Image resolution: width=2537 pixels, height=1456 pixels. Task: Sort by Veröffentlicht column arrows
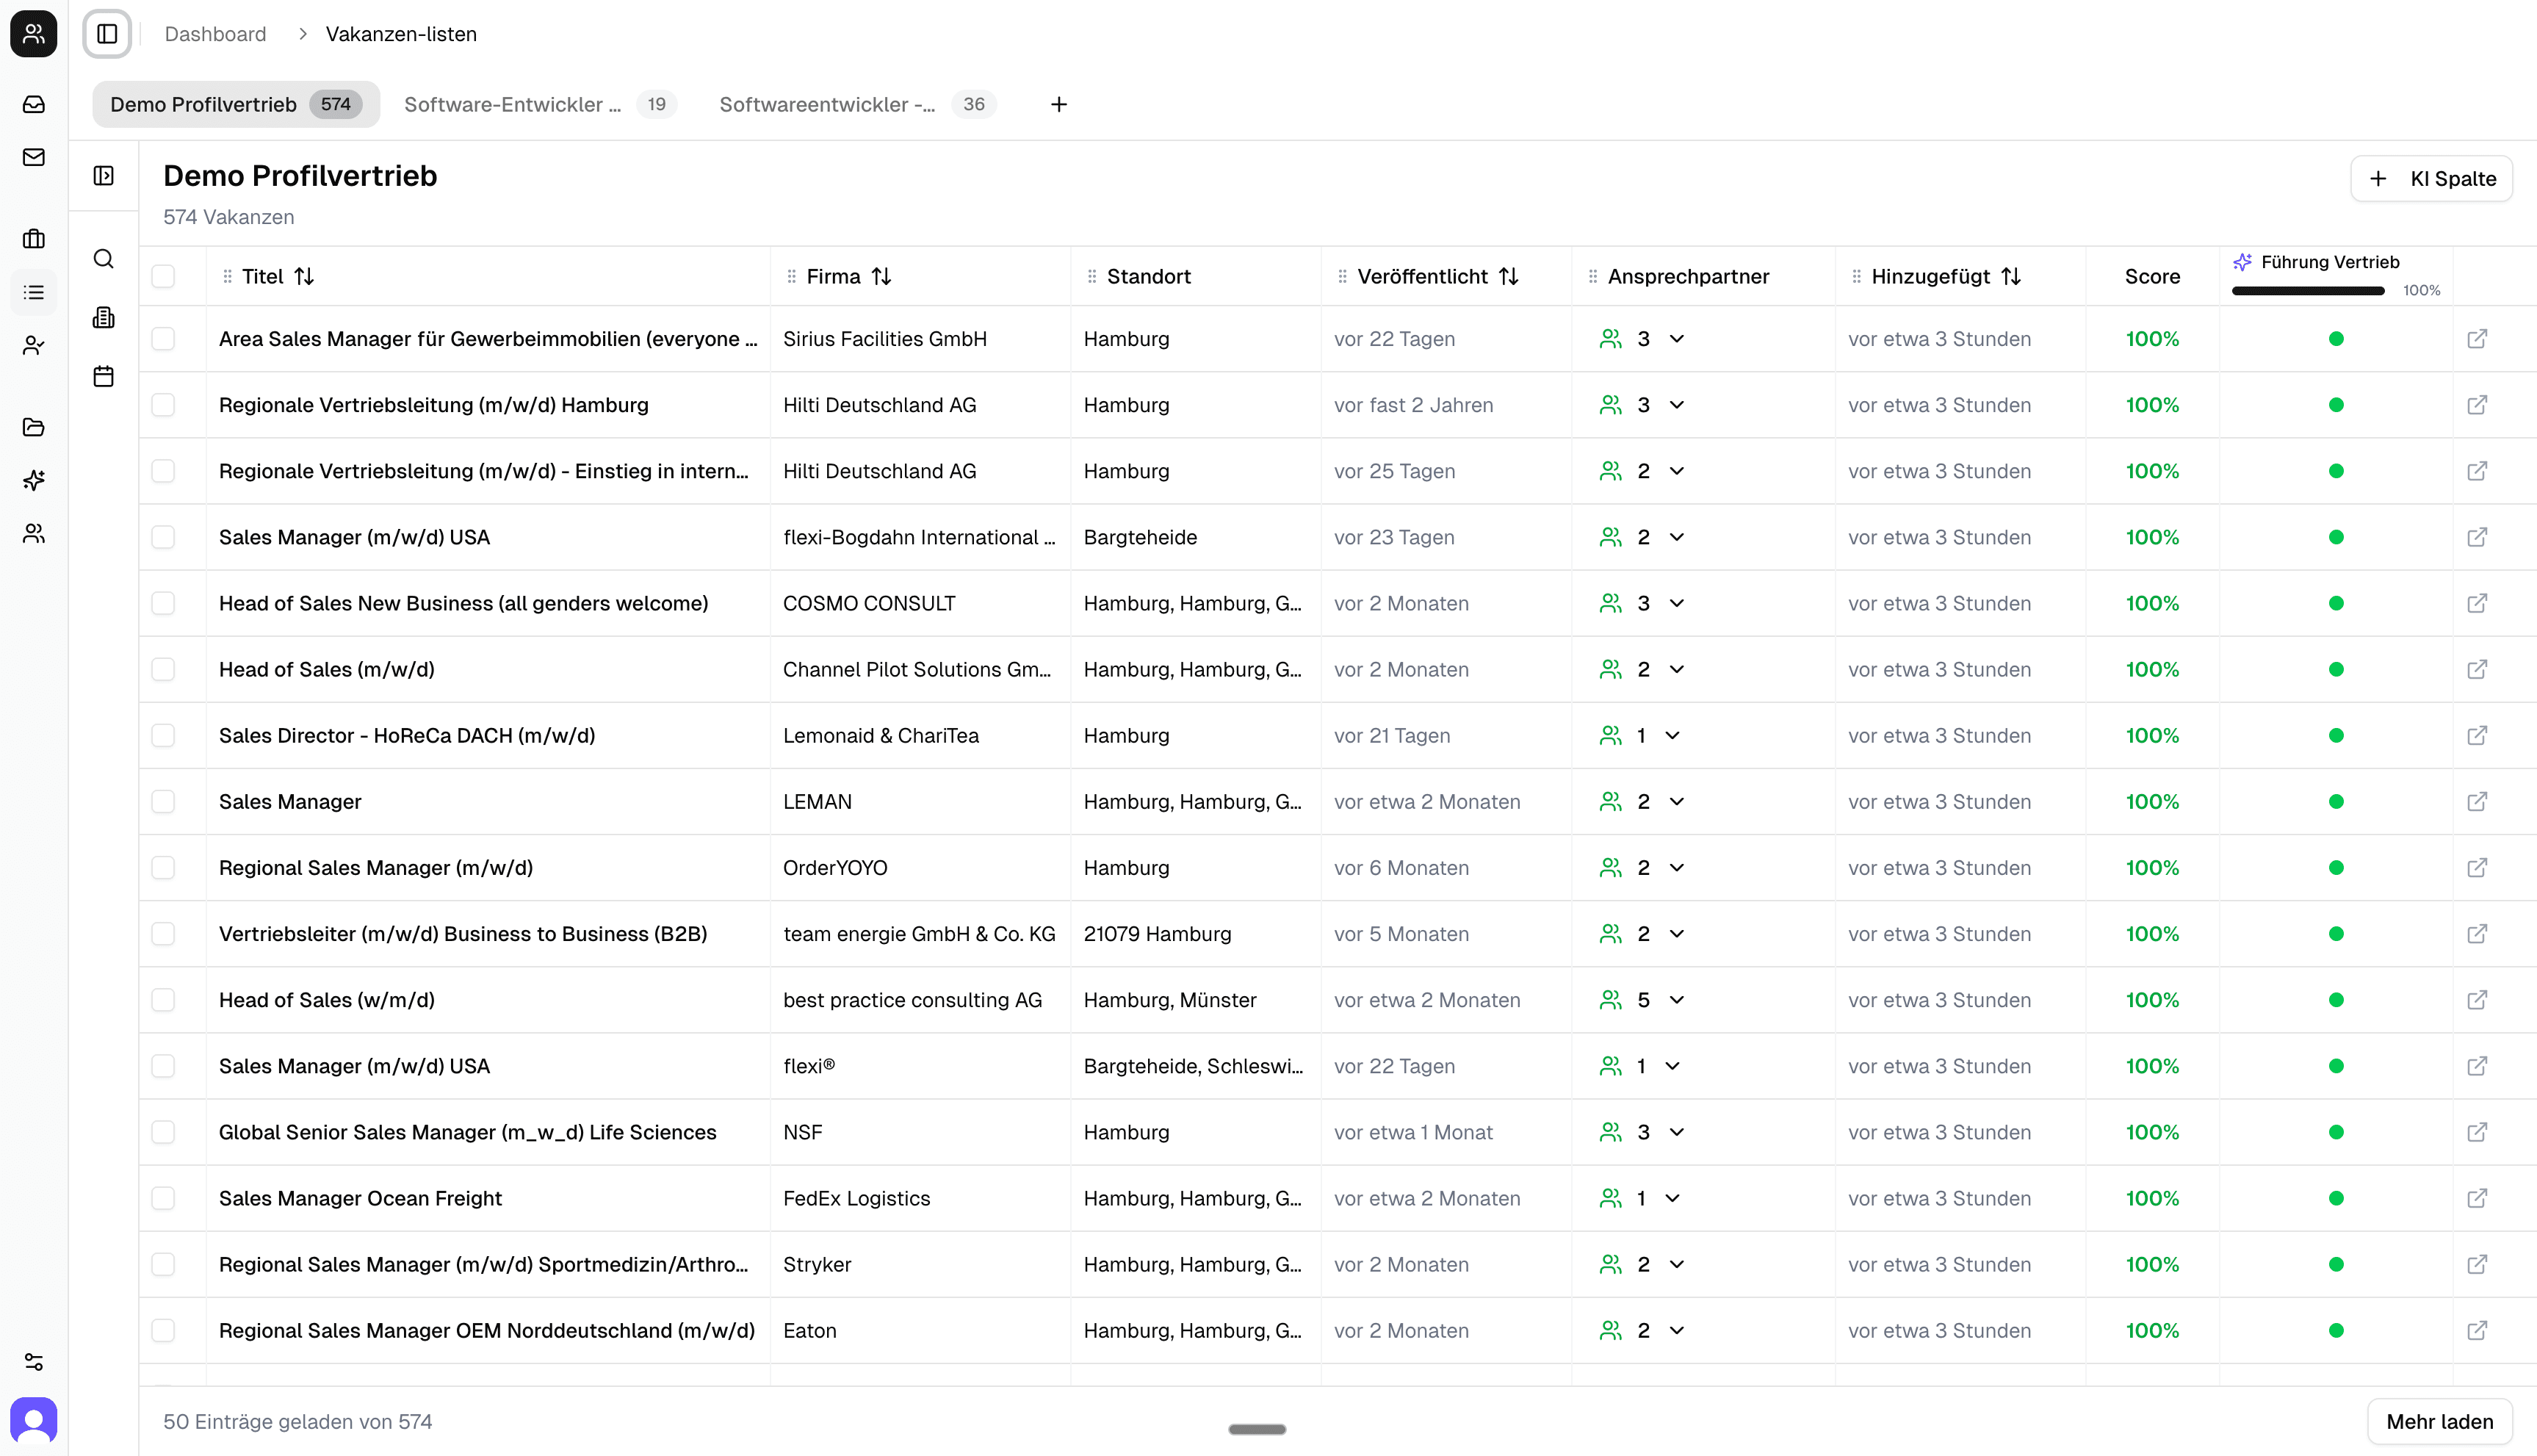coord(1509,276)
